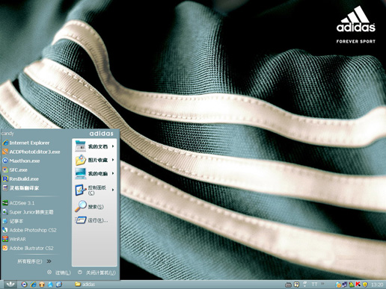Expand the 我的电脑 submenu arrow
Viewport: 386px width, 289px height.
[113, 173]
